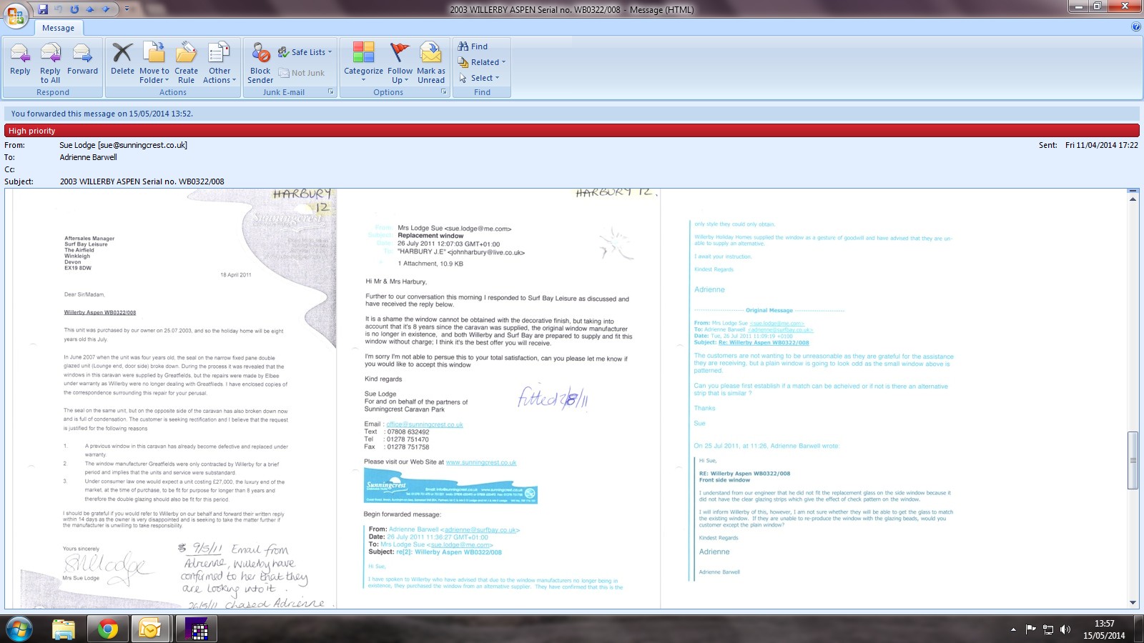Open the Windows Start menu
Image resolution: width=1144 pixels, height=643 pixels.
pyautogui.click(x=19, y=629)
